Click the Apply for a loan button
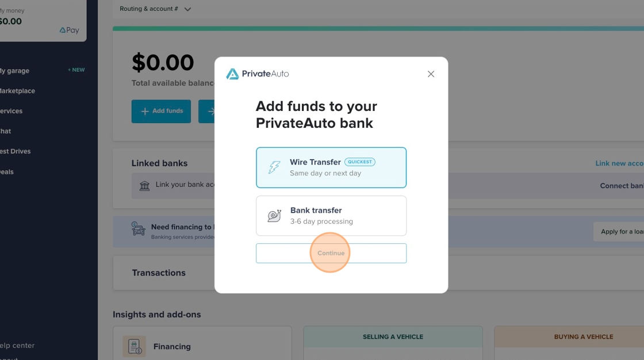Screen dimensions: 644x360 point(620,232)
